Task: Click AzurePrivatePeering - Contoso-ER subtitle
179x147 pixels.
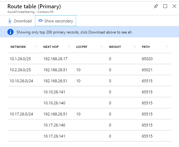Action: pyautogui.click(x=30, y=12)
